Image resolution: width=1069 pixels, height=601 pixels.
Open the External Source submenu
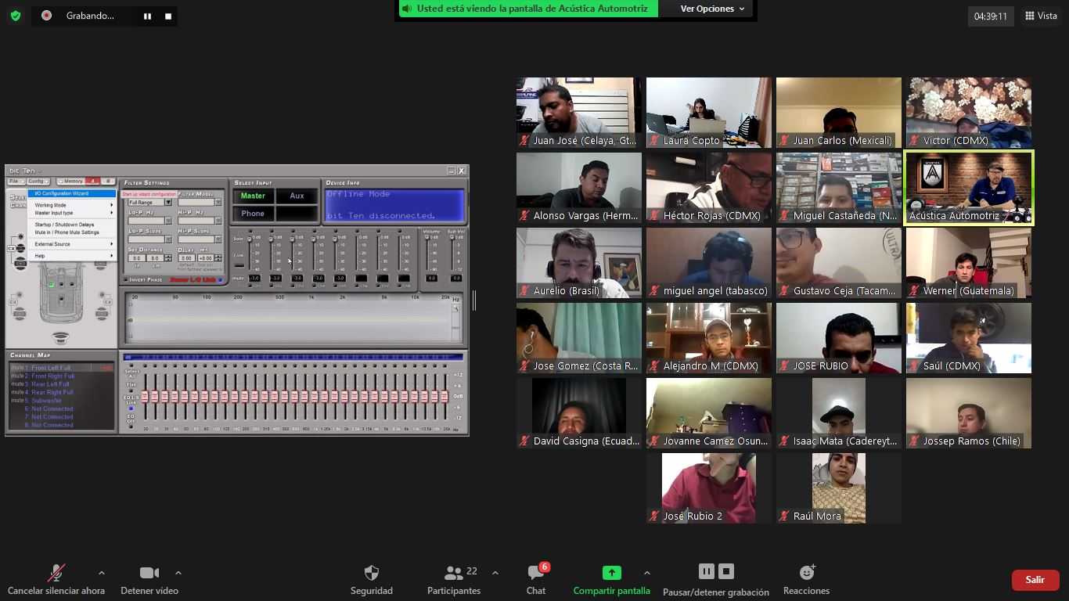(72, 244)
